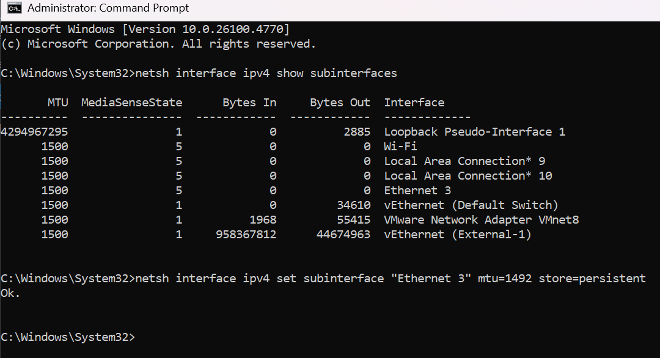Viewport: 660px width, 358px height.
Task: Click the MediaSenseState column header
Action: click(132, 103)
